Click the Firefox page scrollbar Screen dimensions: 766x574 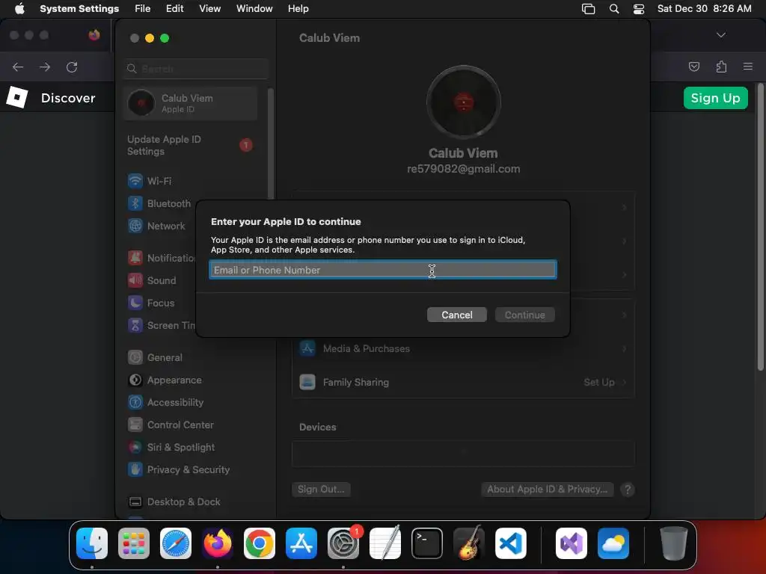point(760,227)
